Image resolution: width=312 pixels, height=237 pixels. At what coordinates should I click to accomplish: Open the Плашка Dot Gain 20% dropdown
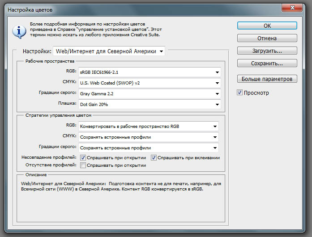point(150,104)
